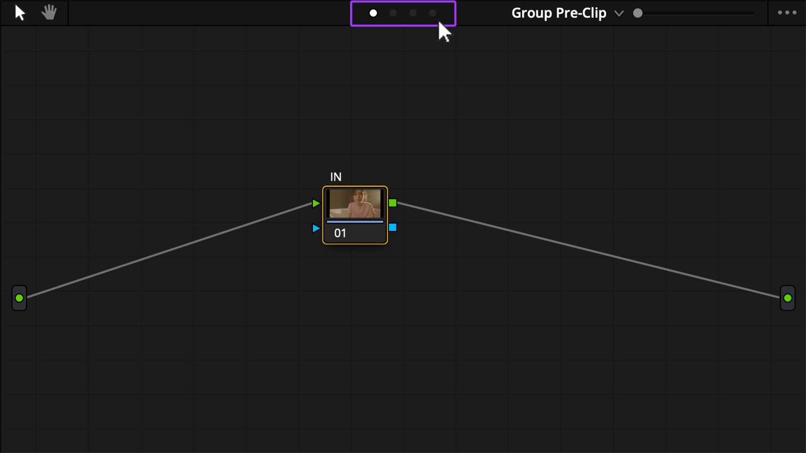Expand the chevron beside Group Pre-Clip
This screenshot has width=806, height=453.
(619, 14)
